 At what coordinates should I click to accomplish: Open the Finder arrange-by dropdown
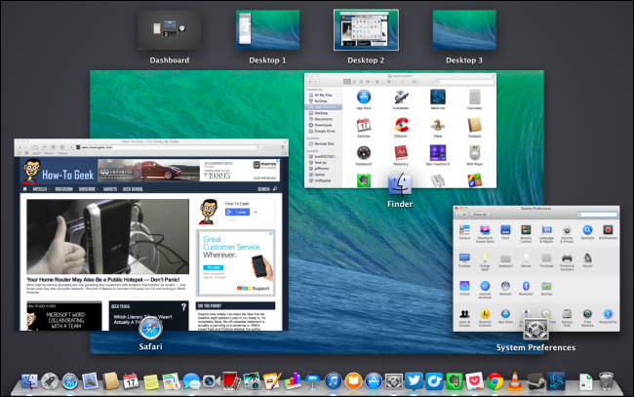pos(378,82)
